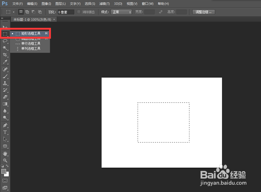The height and width of the screenshot is (192, 261).
Task: Open the 滤镜(T) menu
Action: (x=104, y=4)
